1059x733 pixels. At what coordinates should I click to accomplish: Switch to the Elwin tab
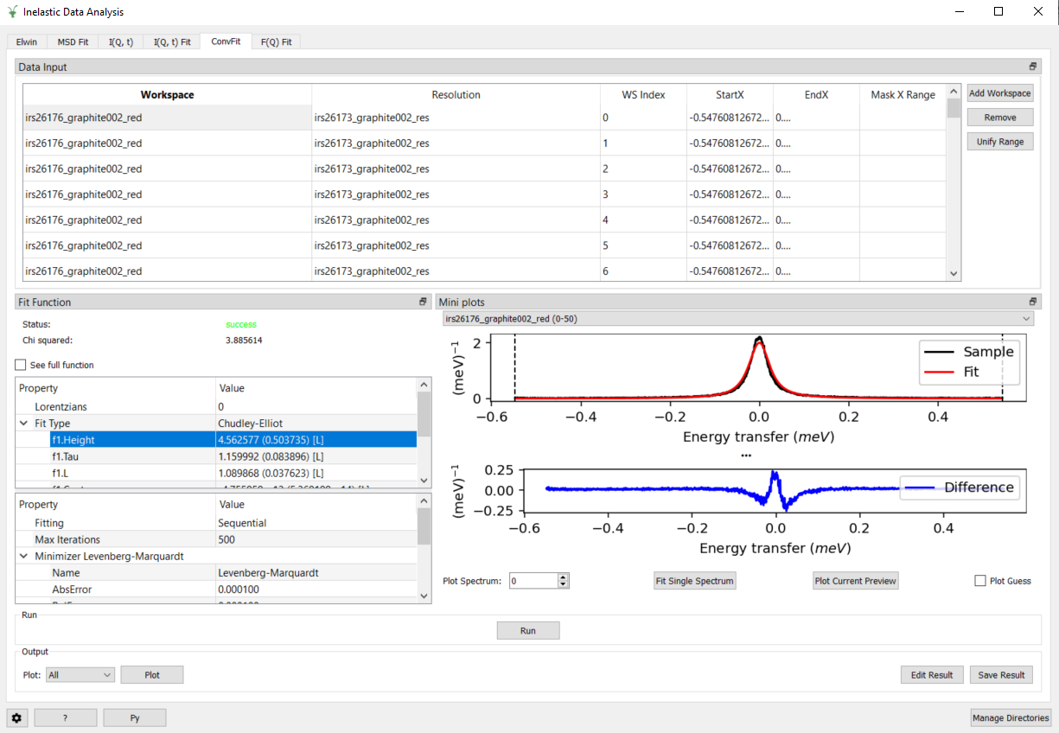tap(27, 41)
